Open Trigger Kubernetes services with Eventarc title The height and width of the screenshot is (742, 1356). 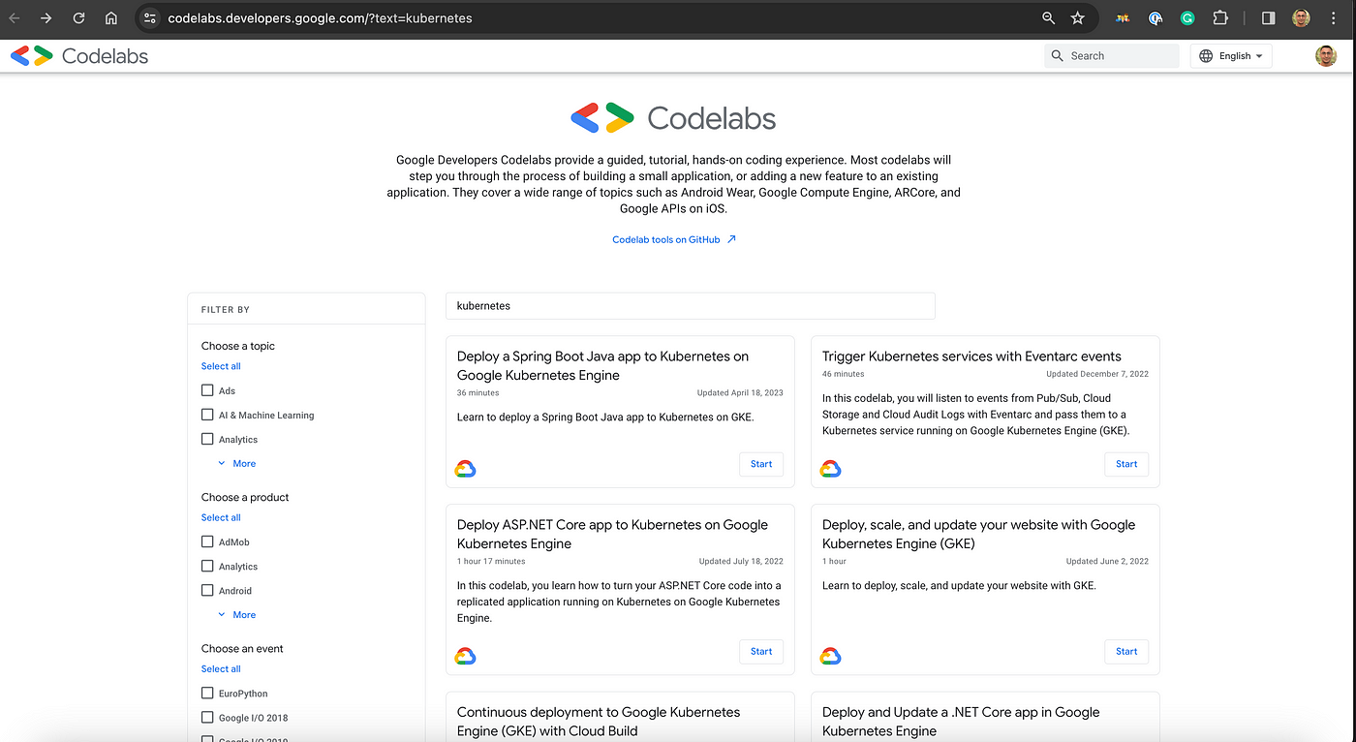click(971, 356)
